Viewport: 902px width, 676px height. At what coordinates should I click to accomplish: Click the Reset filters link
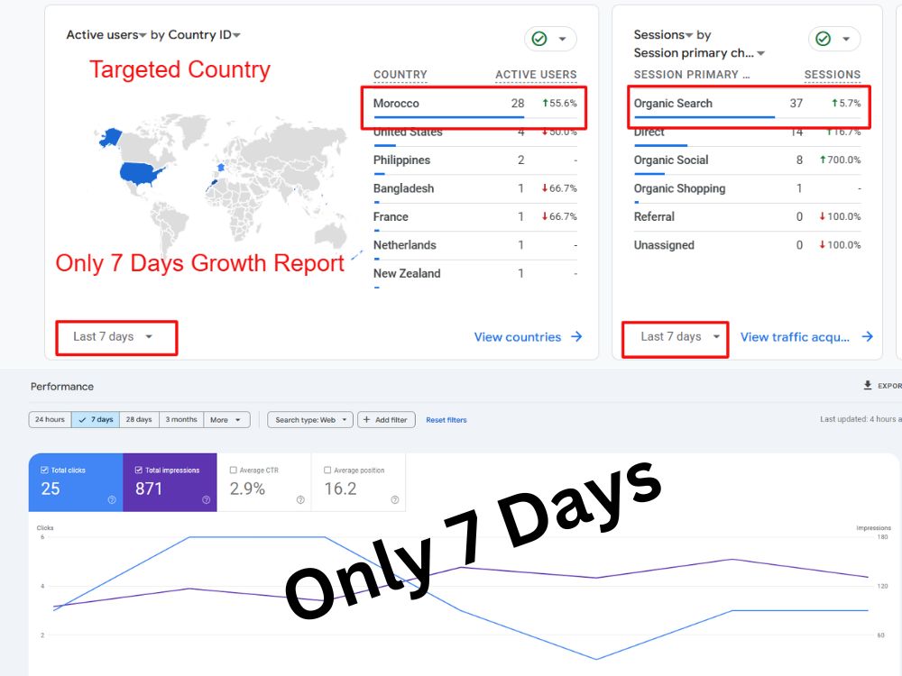pyautogui.click(x=446, y=420)
